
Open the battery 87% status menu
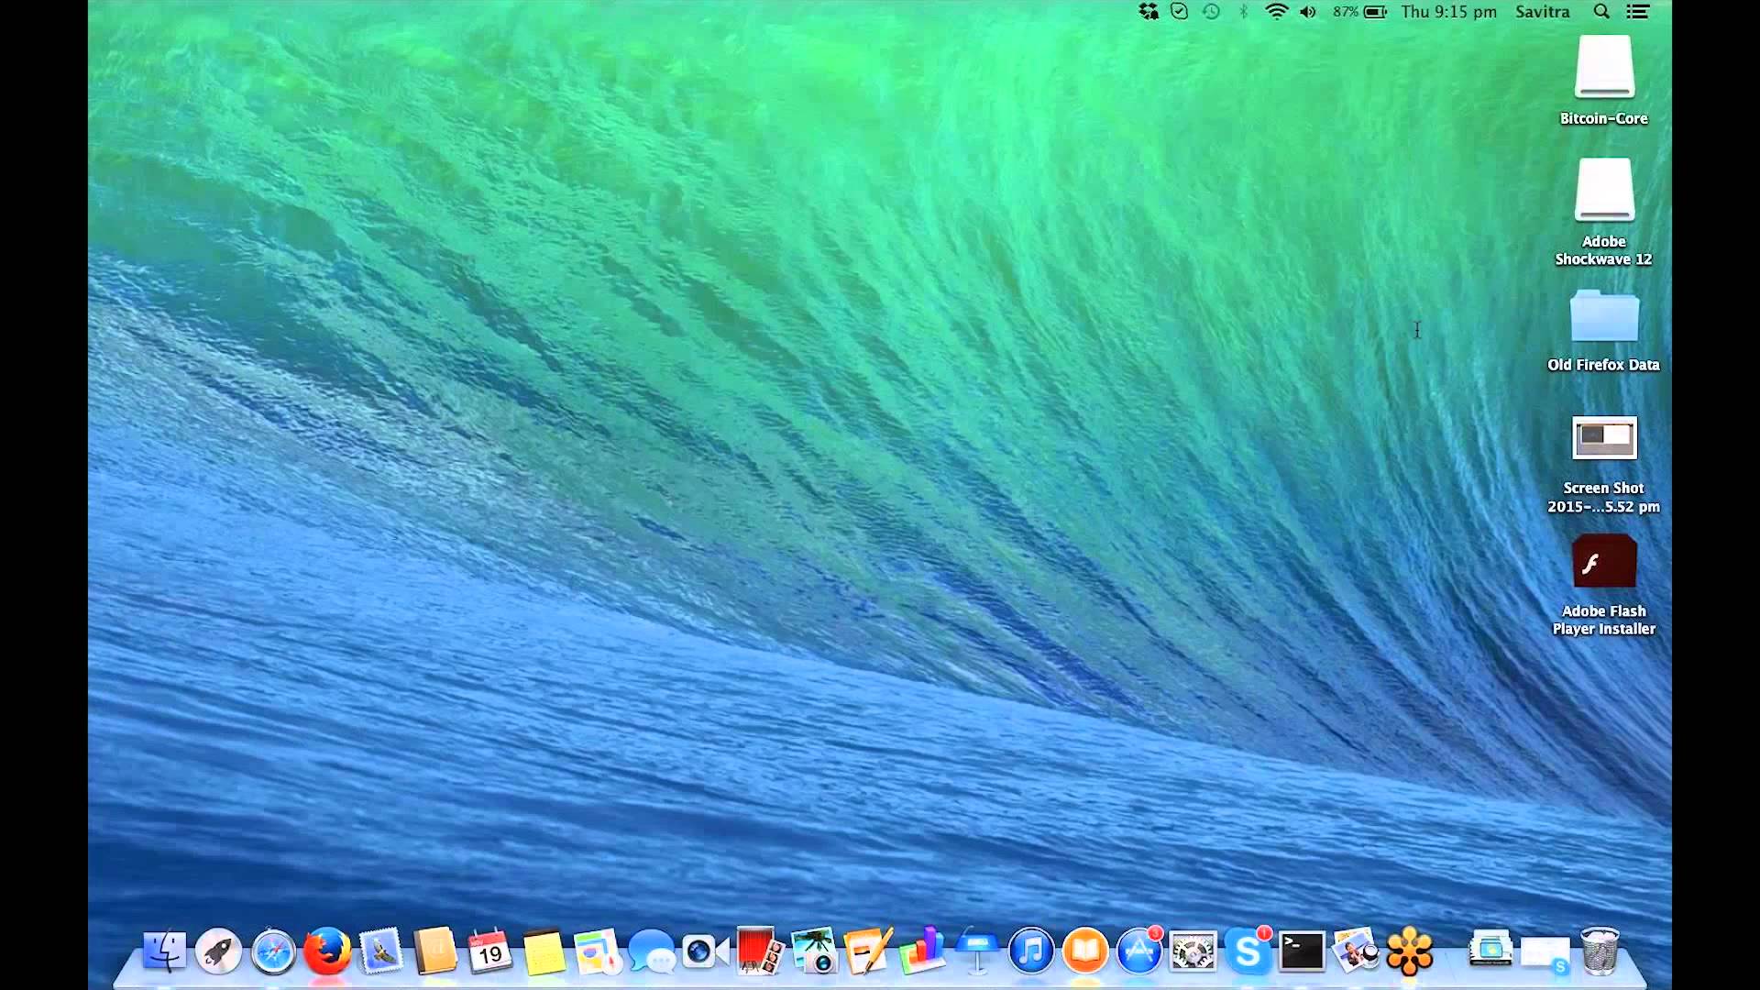click(x=1360, y=12)
